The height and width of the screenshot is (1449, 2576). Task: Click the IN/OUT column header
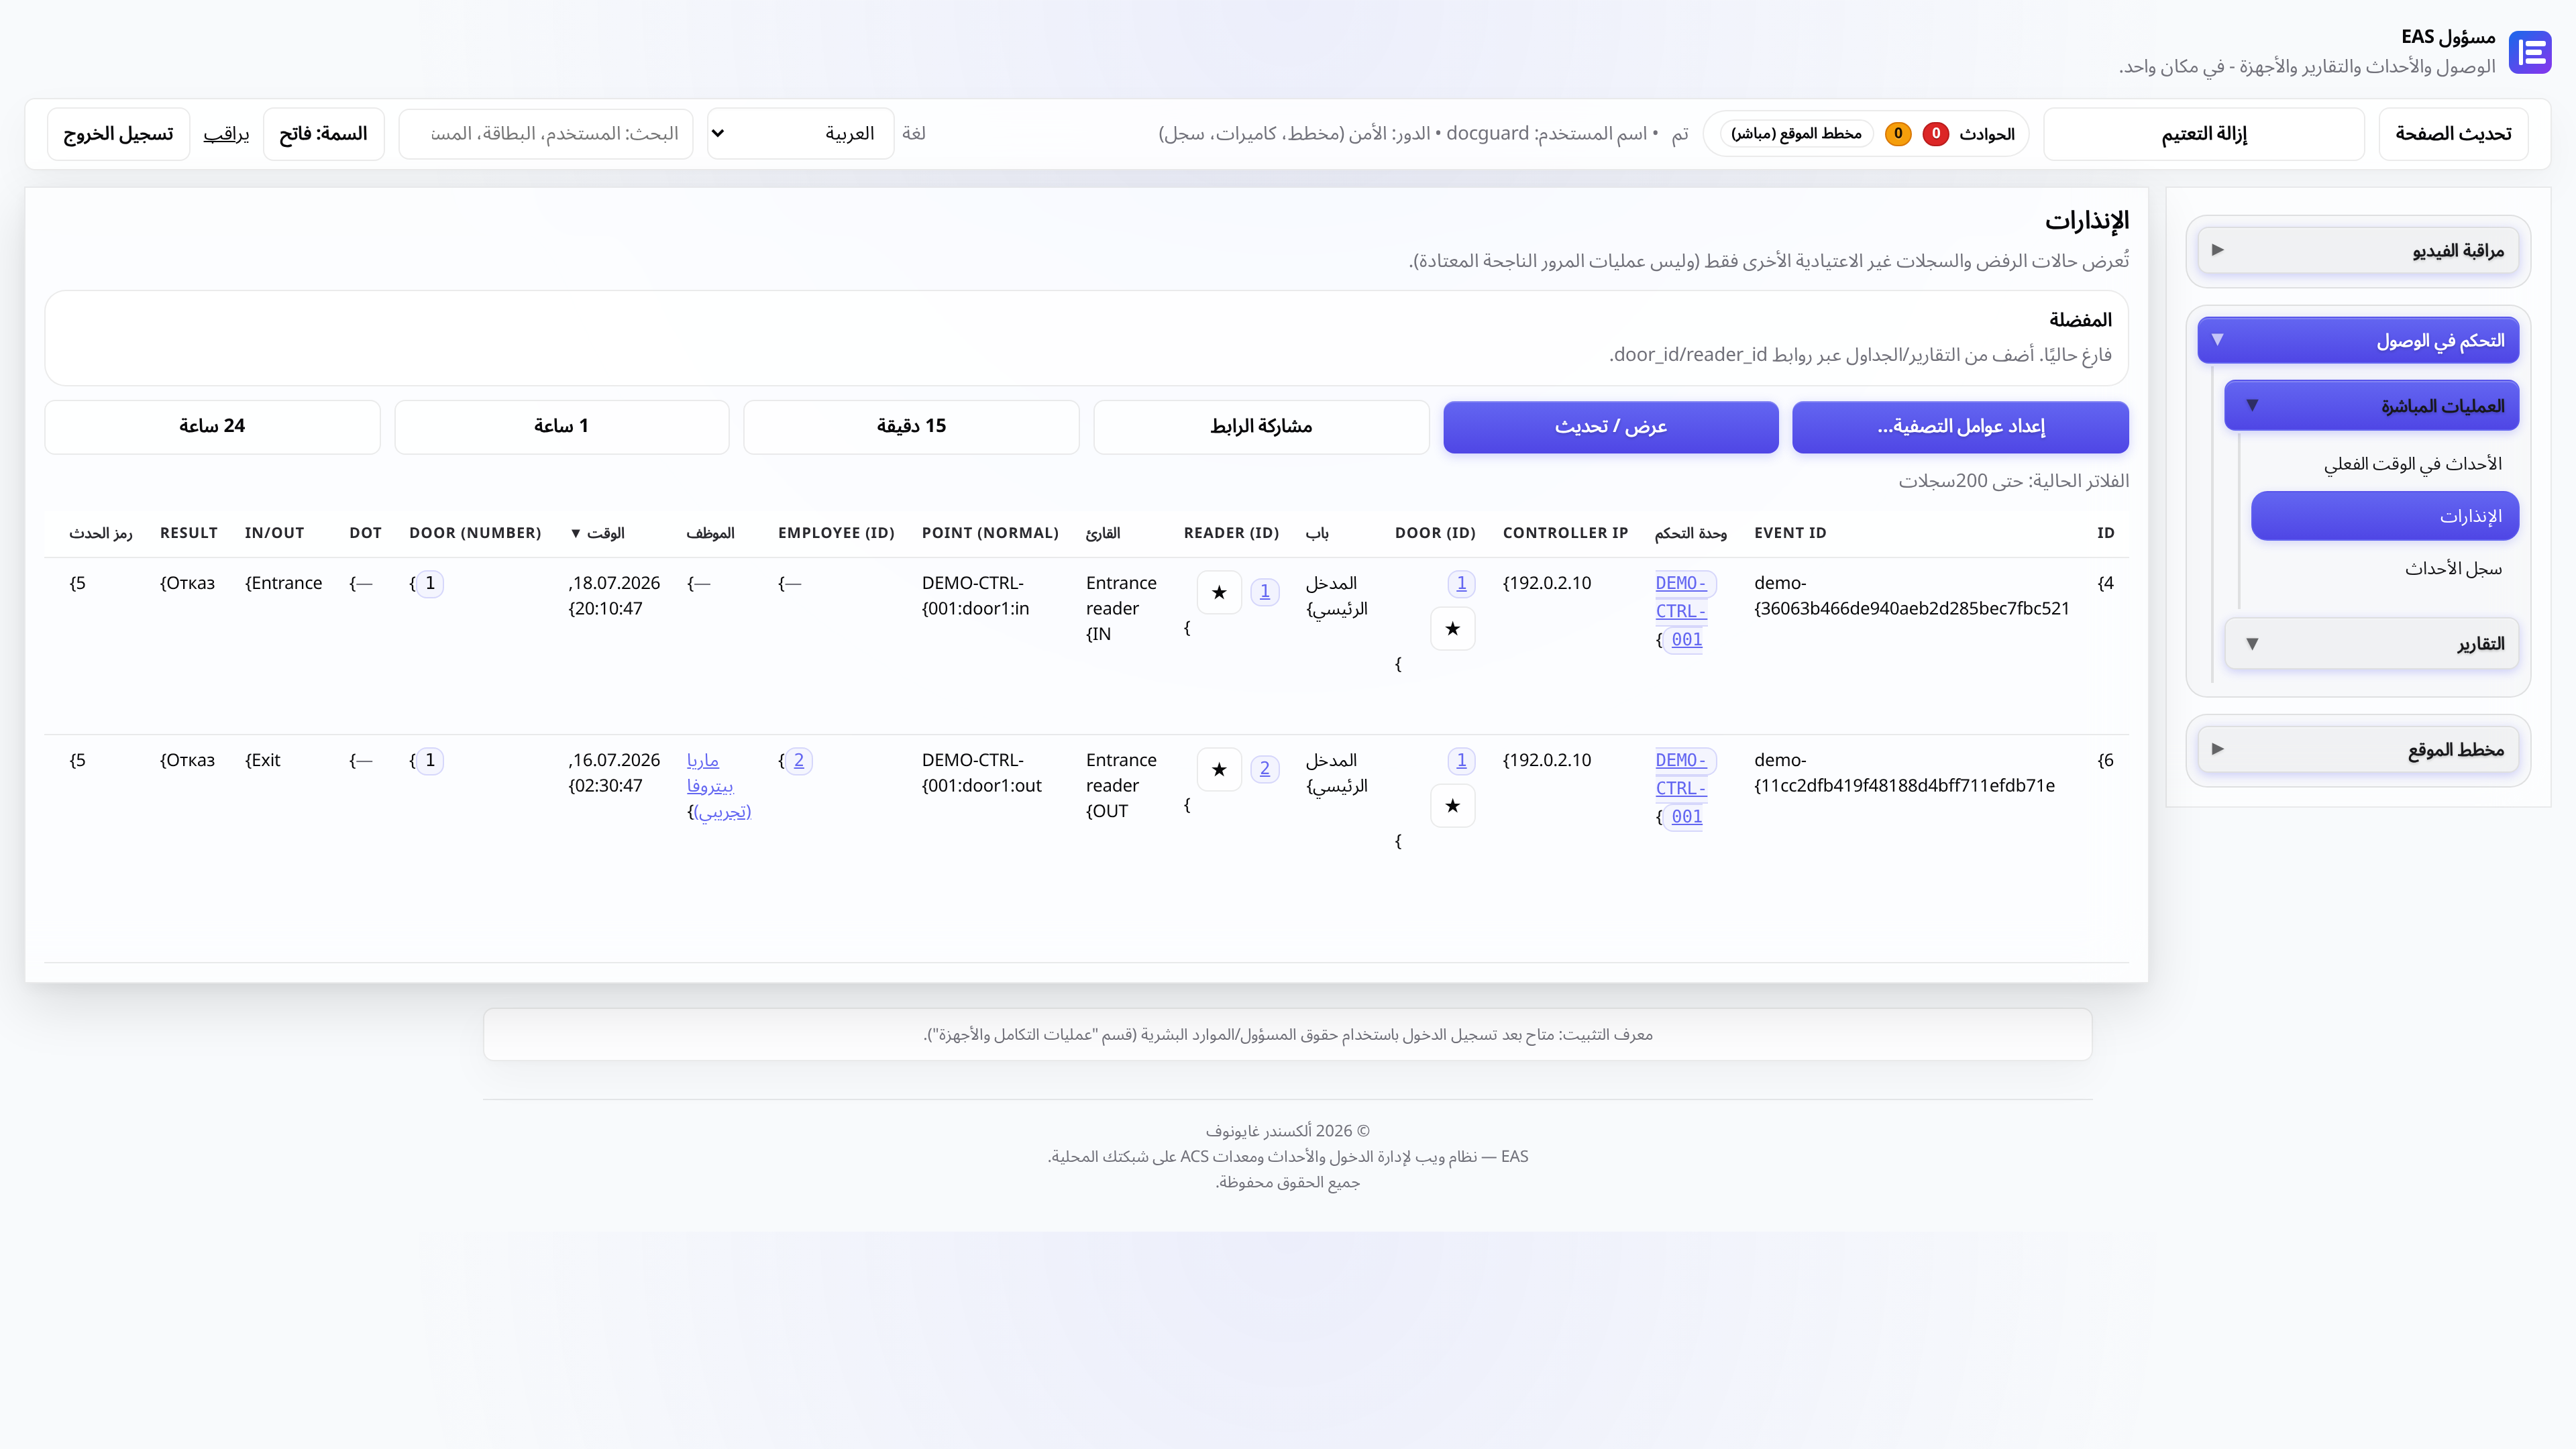(x=274, y=533)
